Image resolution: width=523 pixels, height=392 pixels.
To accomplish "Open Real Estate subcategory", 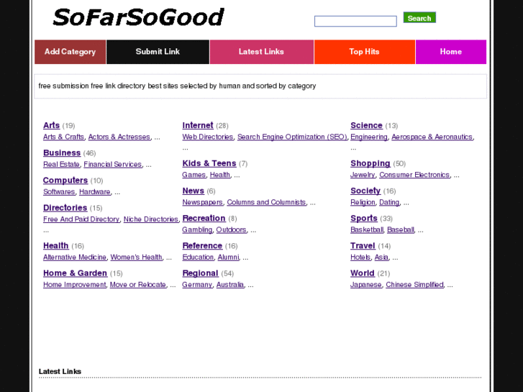I will point(61,165).
